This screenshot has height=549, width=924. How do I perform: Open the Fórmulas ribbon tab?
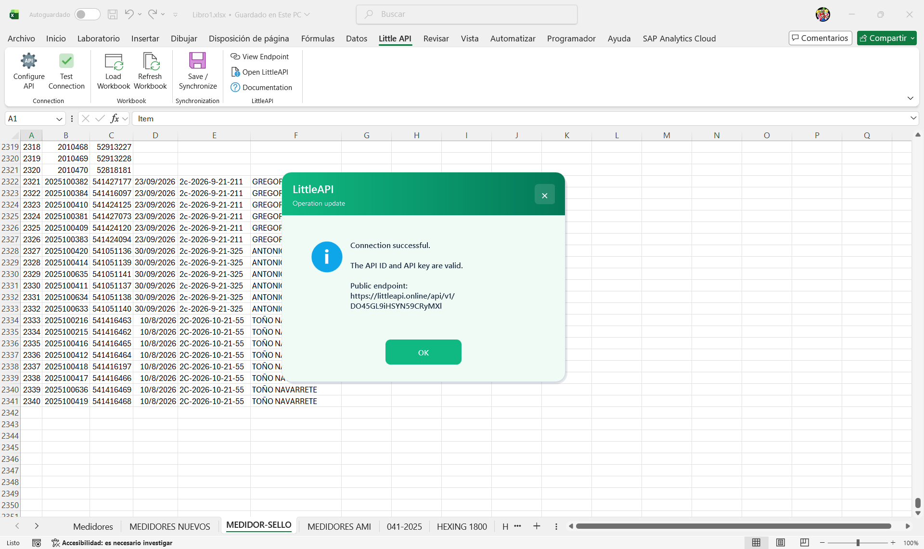[318, 39]
